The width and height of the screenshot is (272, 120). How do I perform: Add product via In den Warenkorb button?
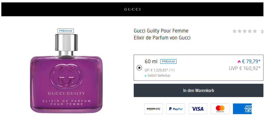(x=198, y=90)
